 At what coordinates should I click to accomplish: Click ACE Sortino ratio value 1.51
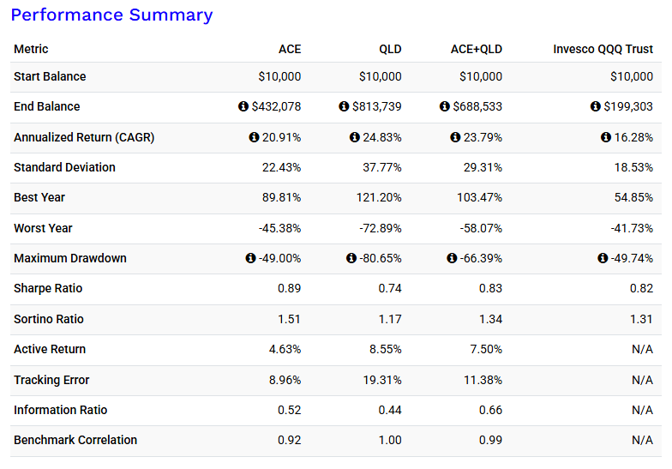[290, 319]
